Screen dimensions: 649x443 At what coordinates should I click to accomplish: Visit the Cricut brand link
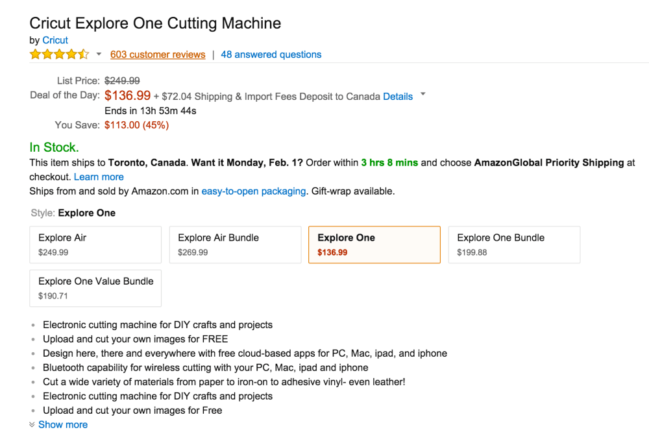(55, 40)
